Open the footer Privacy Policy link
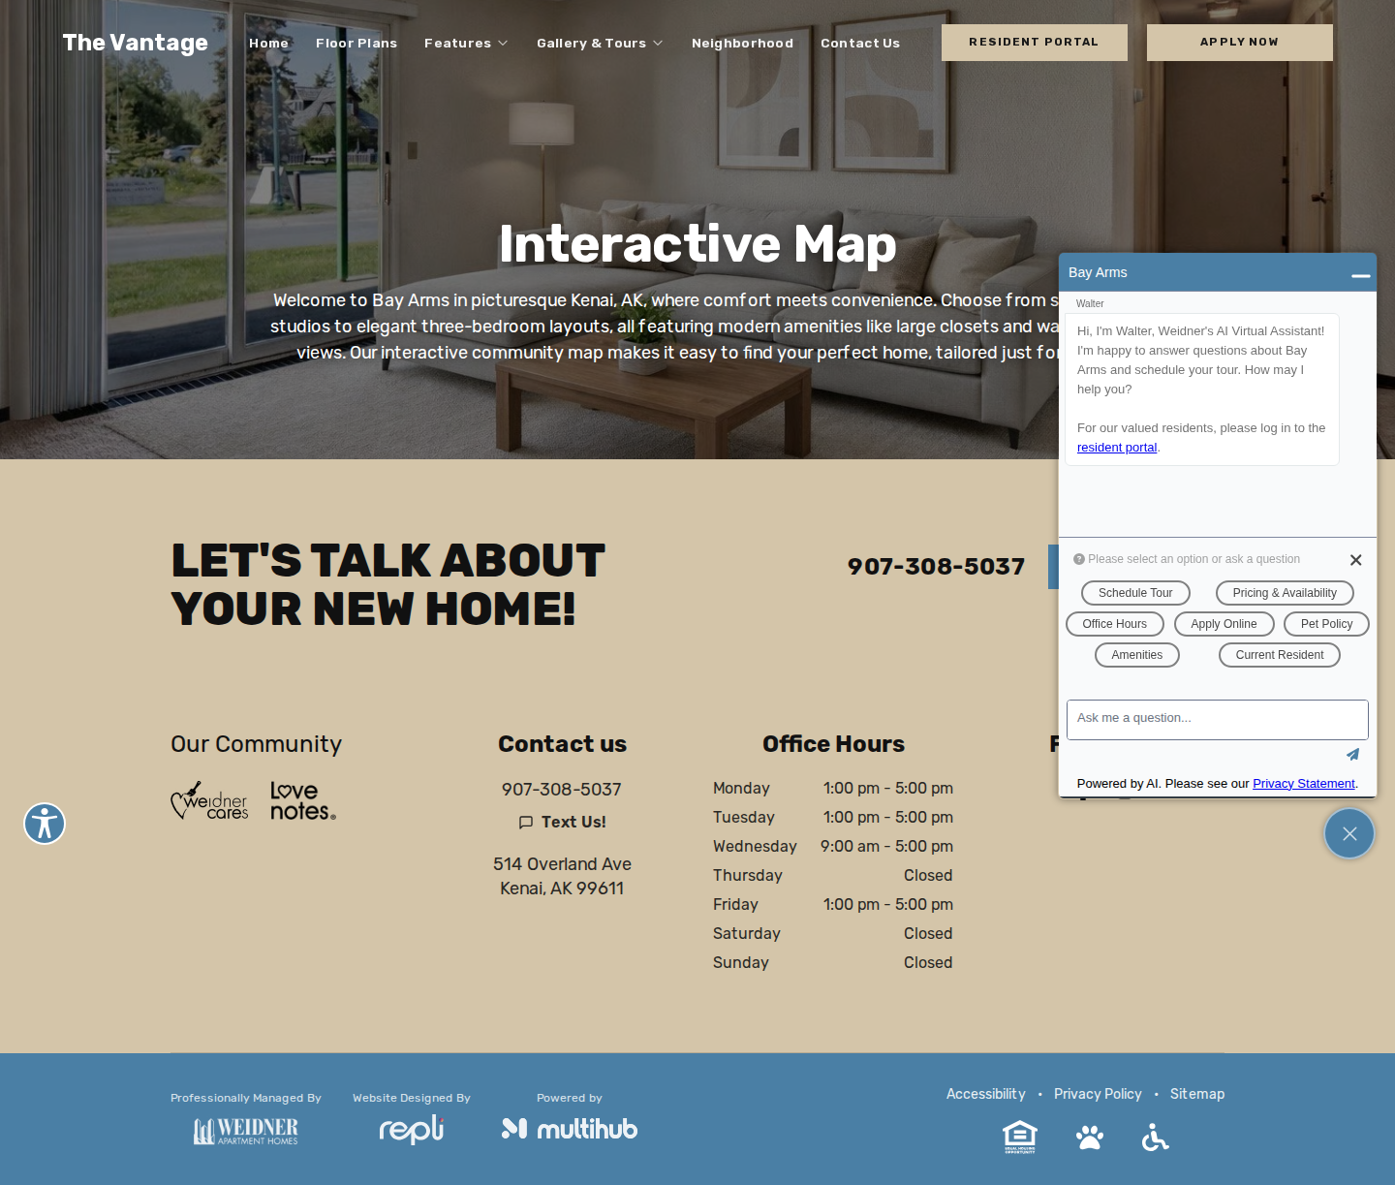1395x1185 pixels. click(x=1098, y=1094)
